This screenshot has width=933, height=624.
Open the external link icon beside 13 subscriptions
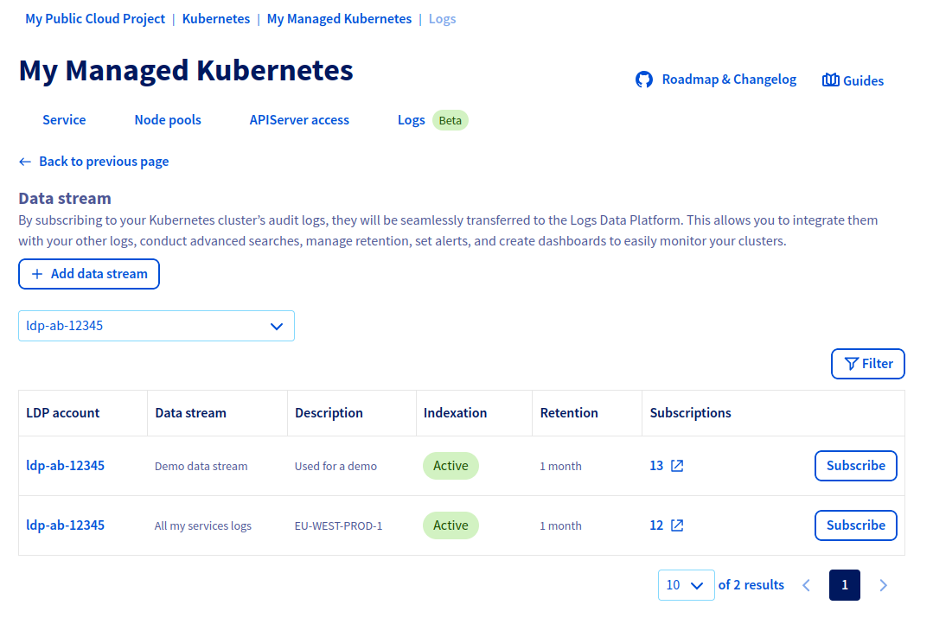pos(678,465)
